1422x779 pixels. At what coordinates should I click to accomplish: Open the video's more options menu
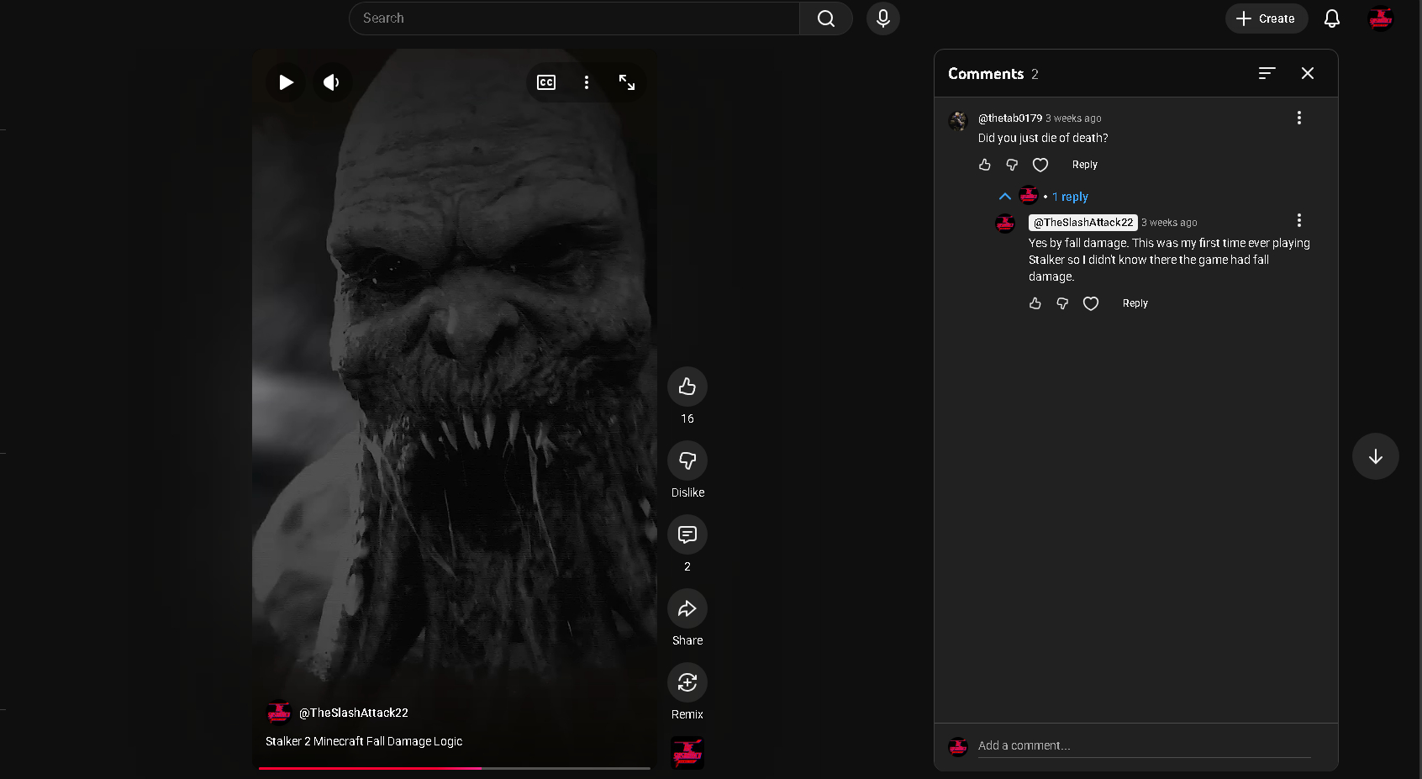click(x=587, y=82)
